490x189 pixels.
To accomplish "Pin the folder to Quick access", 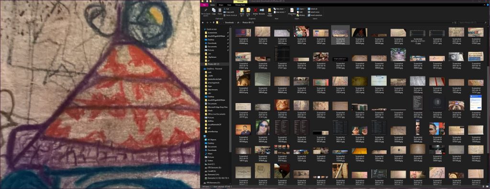I will pos(206,12).
